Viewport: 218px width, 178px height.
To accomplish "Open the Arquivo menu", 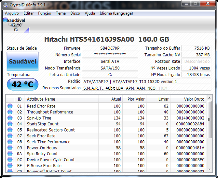I will (12, 13).
